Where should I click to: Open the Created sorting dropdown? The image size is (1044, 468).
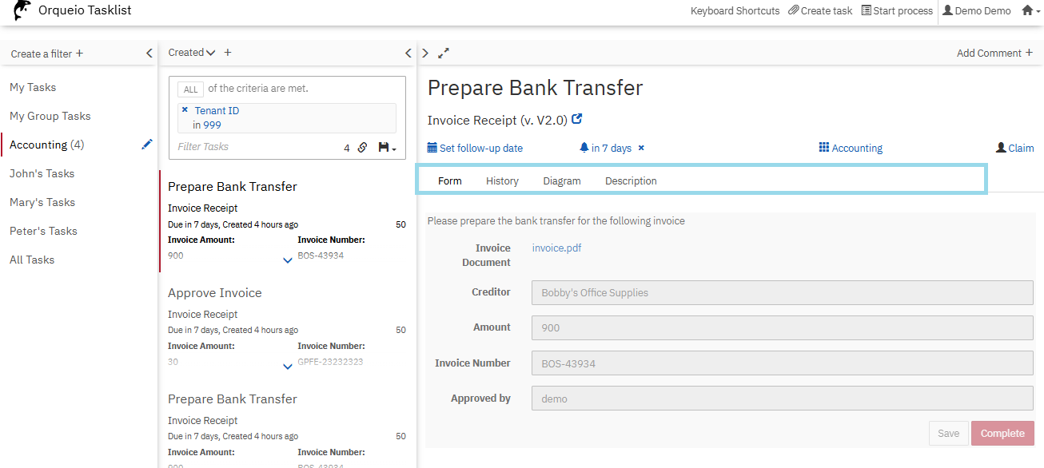pos(192,53)
